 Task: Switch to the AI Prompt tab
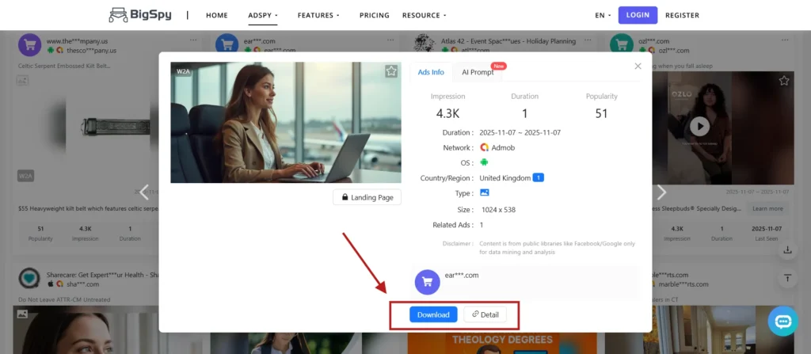(478, 72)
